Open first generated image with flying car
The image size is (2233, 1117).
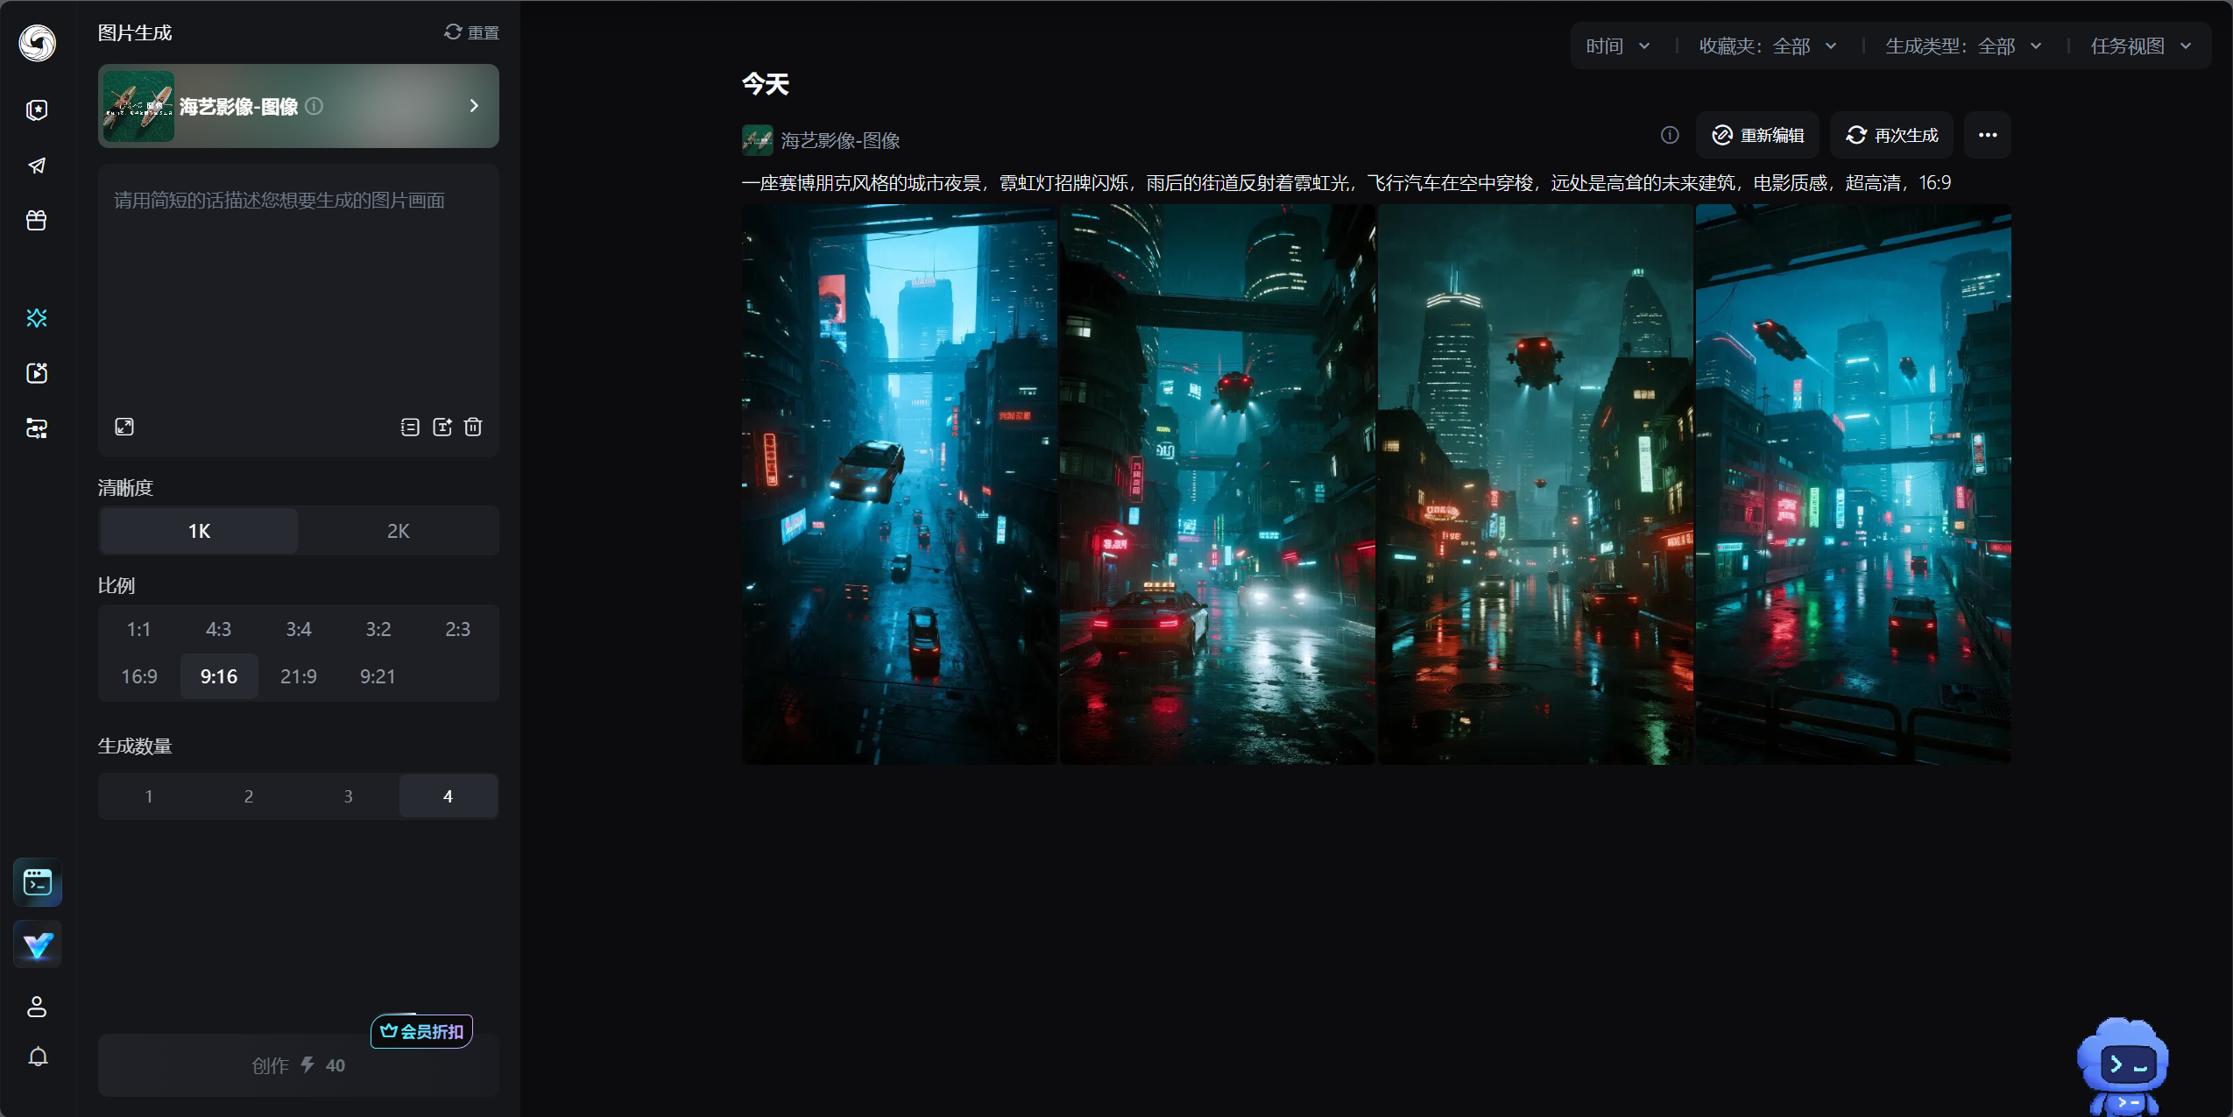tap(900, 484)
